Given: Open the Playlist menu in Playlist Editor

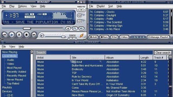Looking at the screenshot, I should pos(101,6).
